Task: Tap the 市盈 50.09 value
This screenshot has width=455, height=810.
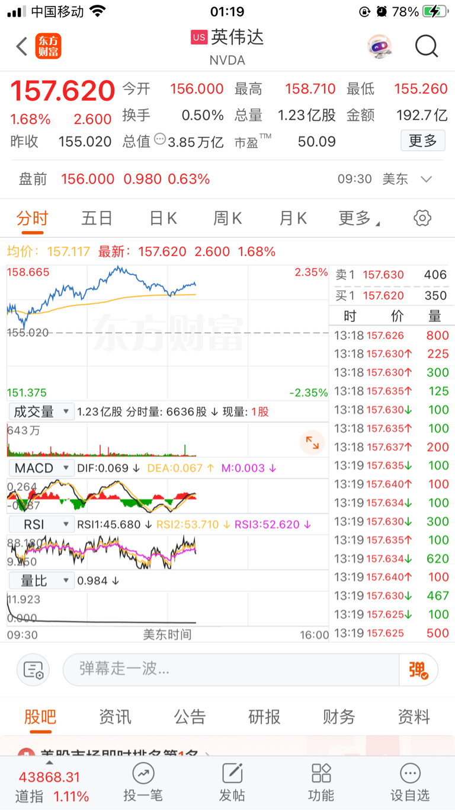Action: 318,142
